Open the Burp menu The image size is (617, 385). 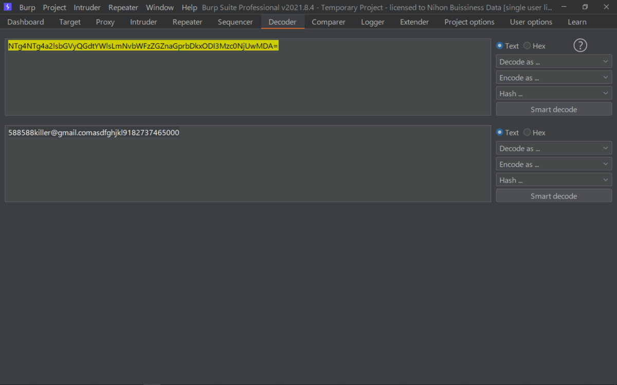(x=27, y=8)
